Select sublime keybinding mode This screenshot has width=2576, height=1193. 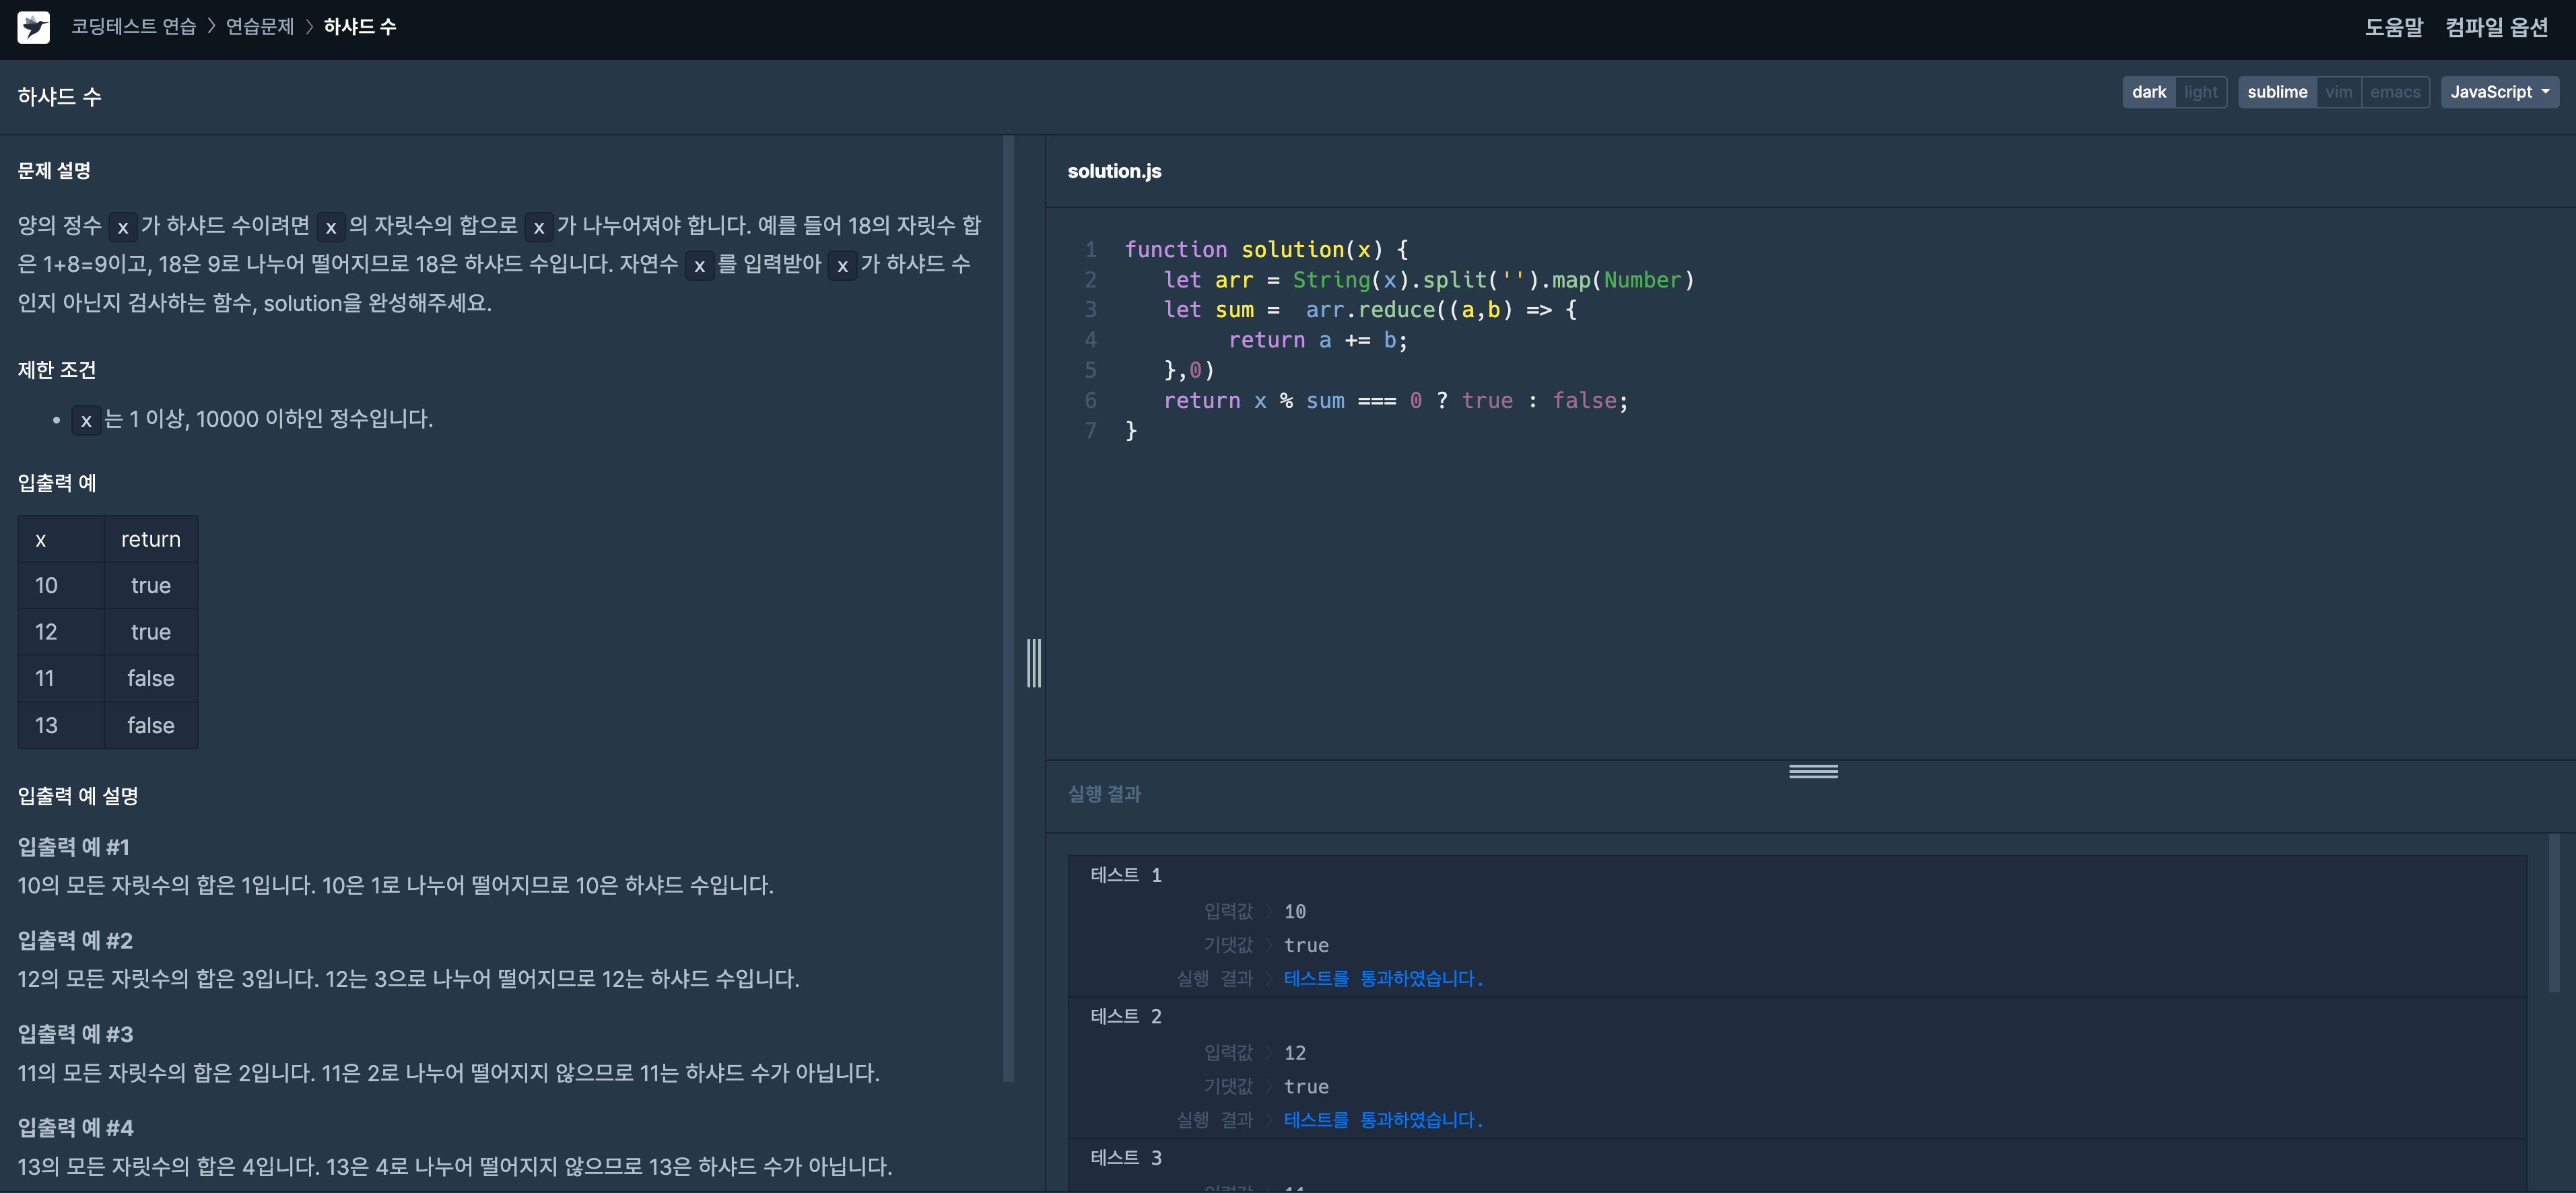[2276, 92]
